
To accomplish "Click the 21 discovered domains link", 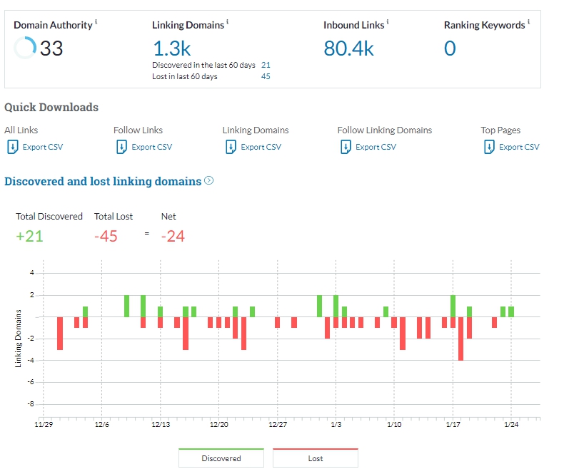I will [266, 65].
